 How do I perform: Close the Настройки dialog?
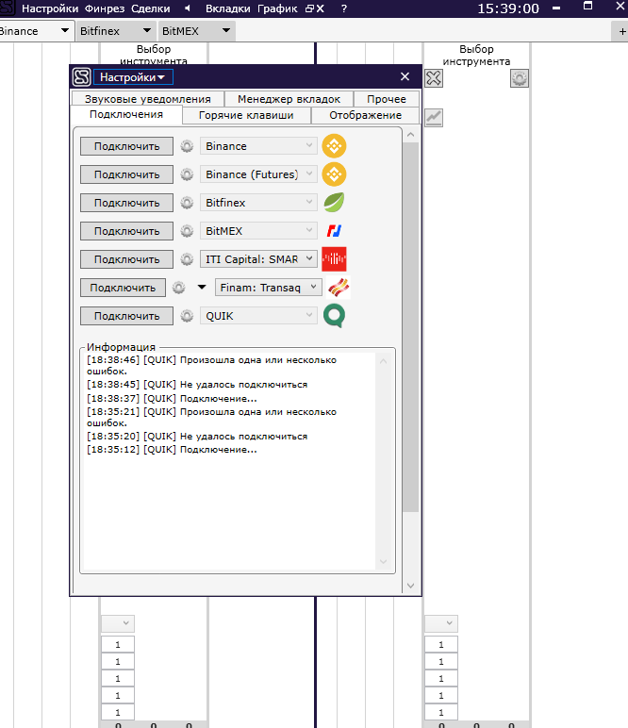(405, 76)
